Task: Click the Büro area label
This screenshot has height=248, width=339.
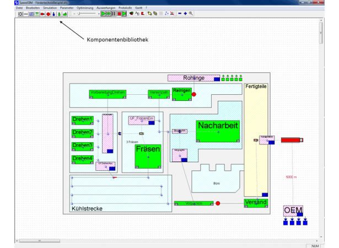Action: [x=217, y=184]
